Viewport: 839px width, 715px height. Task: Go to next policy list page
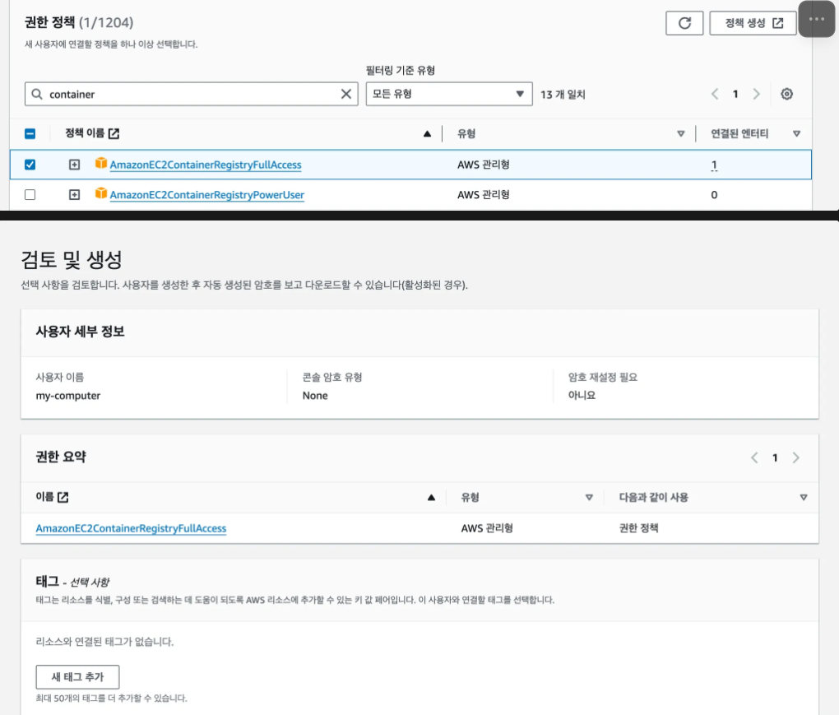pos(756,94)
